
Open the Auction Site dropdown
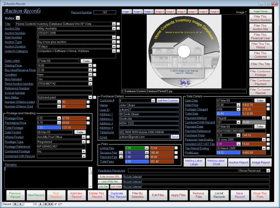(114, 28)
